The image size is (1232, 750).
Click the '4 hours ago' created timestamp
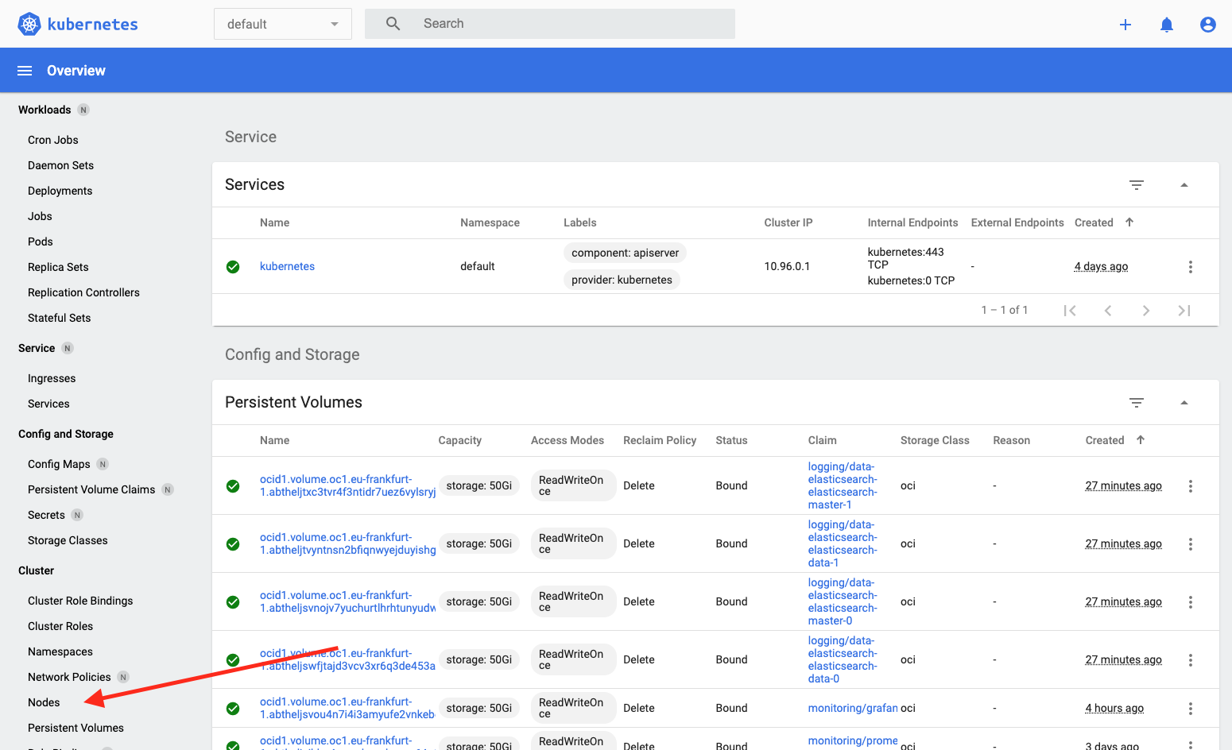tap(1114, 708)
